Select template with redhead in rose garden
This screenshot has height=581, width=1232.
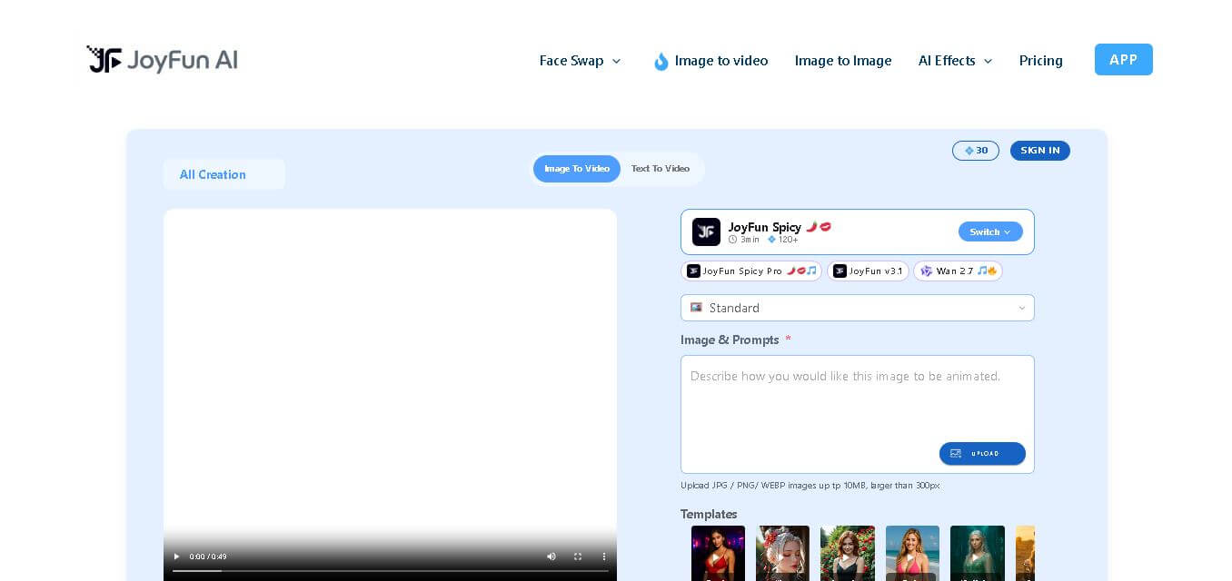tap(848, 553)
